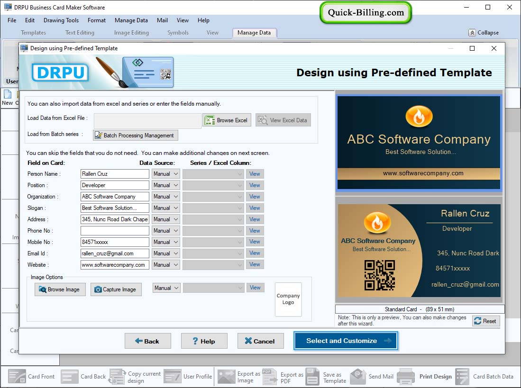
Task: Open Send Mail tool
Action: (x=358, y=376)
